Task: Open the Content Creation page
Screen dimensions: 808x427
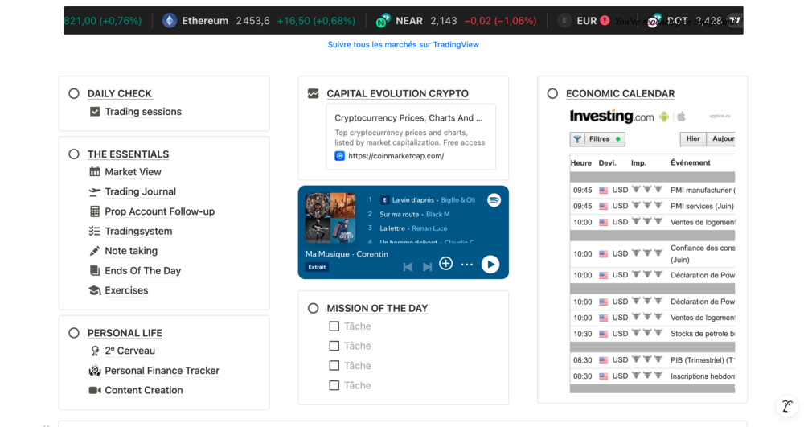Action: coord(144,390)
